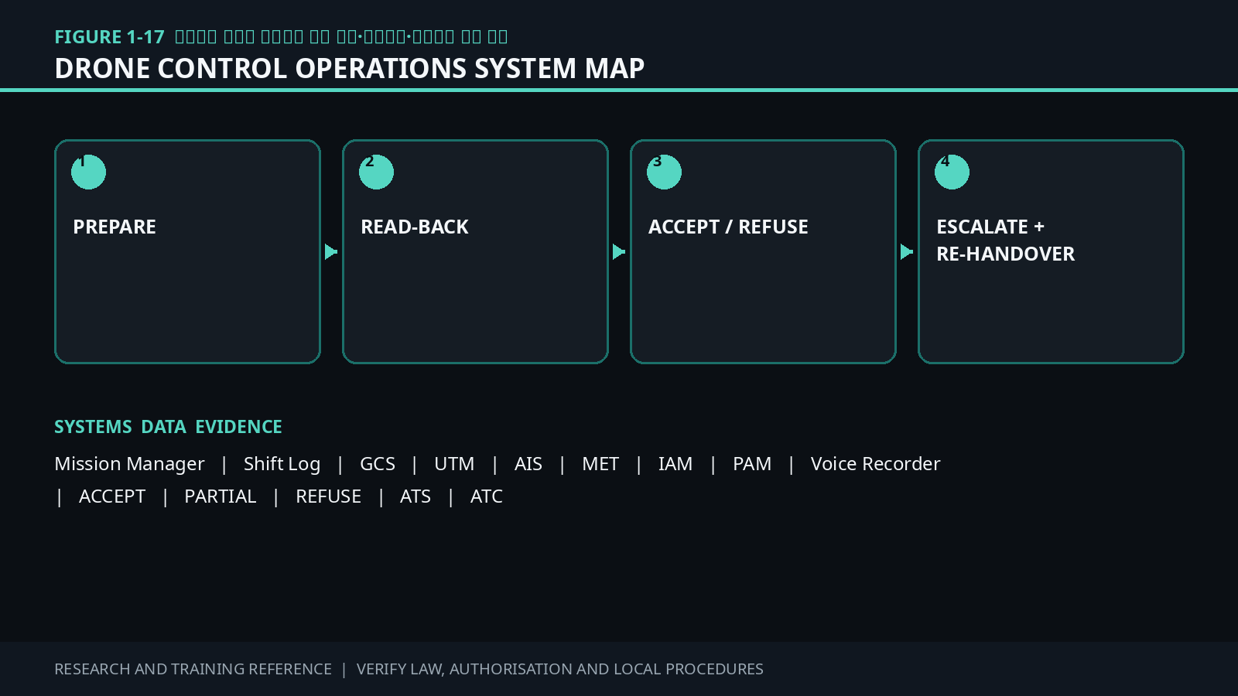Screen dimensions: 1238x696
Task: Click the PARTIAL label
Action: [x=220, y=496]
